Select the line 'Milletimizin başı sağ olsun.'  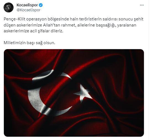(30, 43)
